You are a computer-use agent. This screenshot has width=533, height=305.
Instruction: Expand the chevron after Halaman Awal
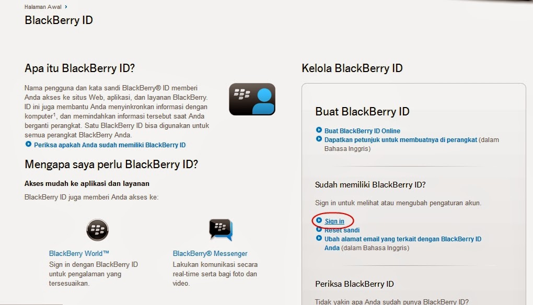point(66,6)
